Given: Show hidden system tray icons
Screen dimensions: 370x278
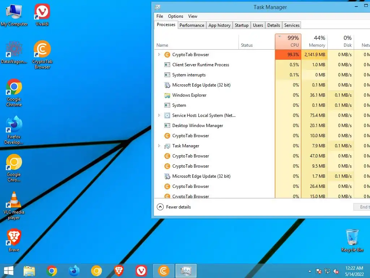Looking at the screenshot, I should 310,271.
